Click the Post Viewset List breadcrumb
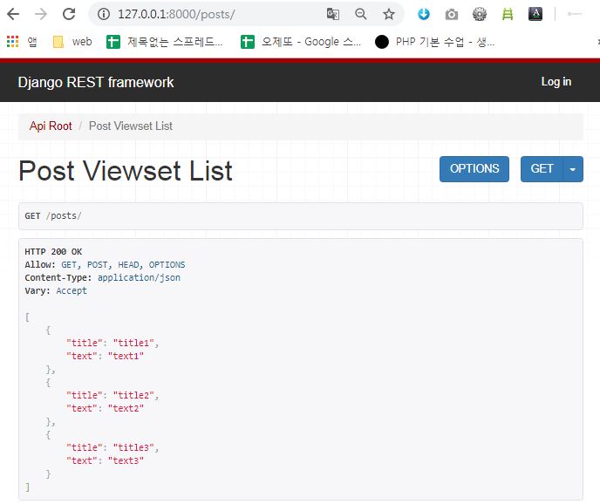This screenshot has width=600, height=504. click(131, 126)
